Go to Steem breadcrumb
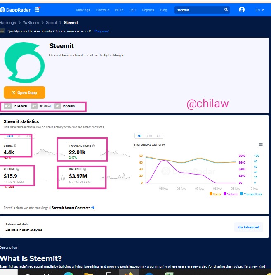Screen dimensions: 271x275 click(x=31, y=23)
